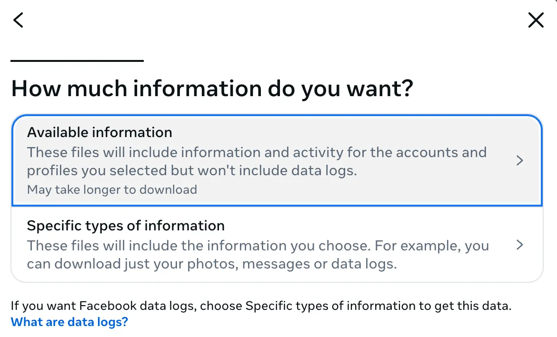This screenshot has height=337, width=557.
Task: Click description about photos, messages or data logs
Action: pos(212,264)
